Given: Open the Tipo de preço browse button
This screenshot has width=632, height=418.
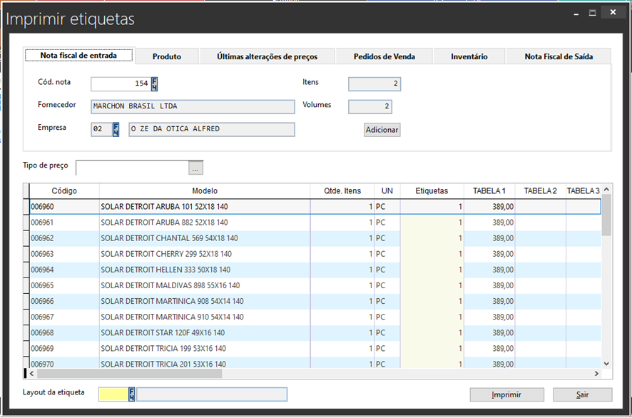Looking at the screenshot, I should point(196,168).
